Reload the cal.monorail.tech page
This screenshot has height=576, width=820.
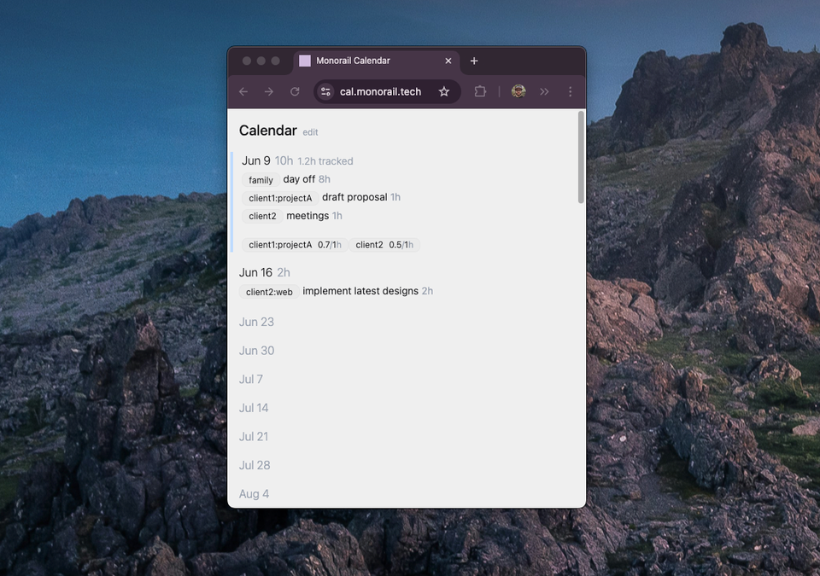295,91
